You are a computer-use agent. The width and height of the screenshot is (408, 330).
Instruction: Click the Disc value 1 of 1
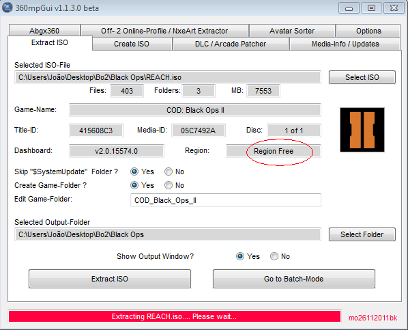(294, 130)
